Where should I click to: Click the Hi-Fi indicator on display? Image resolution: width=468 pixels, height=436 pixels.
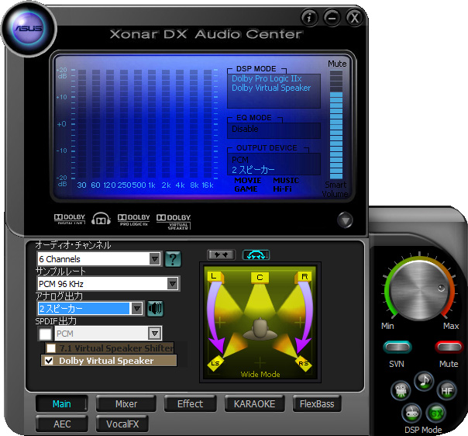point(282,189)
